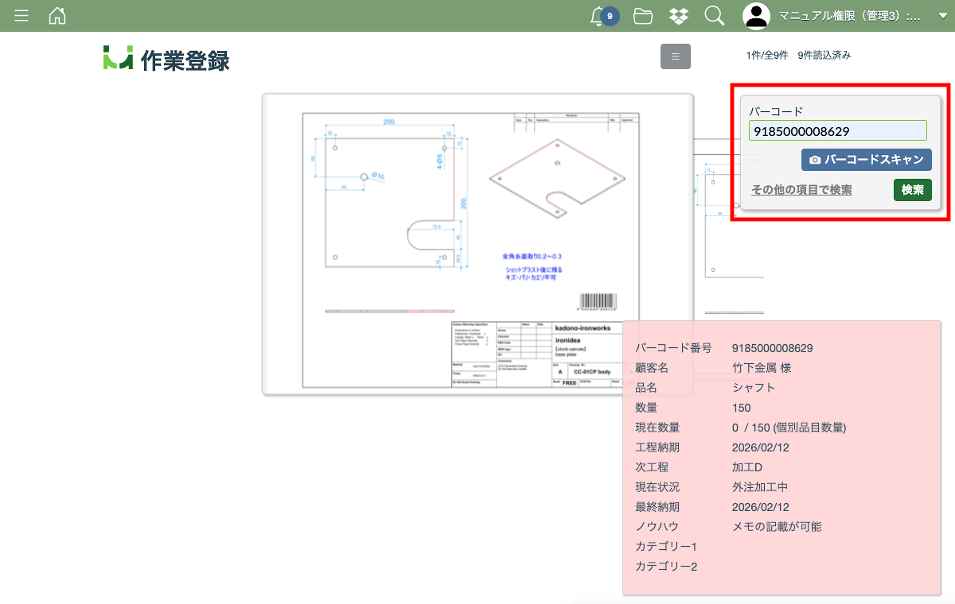The image size is (955, 604).
Task: Open the hamburger menu in the top bar
Action: (x=21, y=16)
